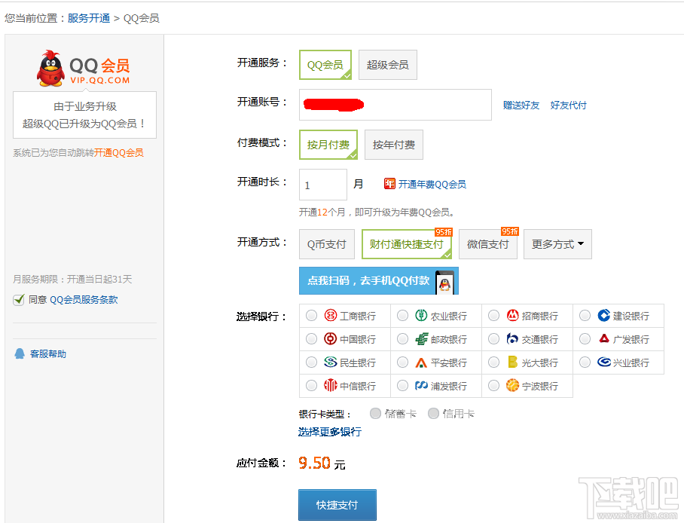Switch to 超级会员 service tab
This screenshot has height=523, width=684.
click(387, 65)
